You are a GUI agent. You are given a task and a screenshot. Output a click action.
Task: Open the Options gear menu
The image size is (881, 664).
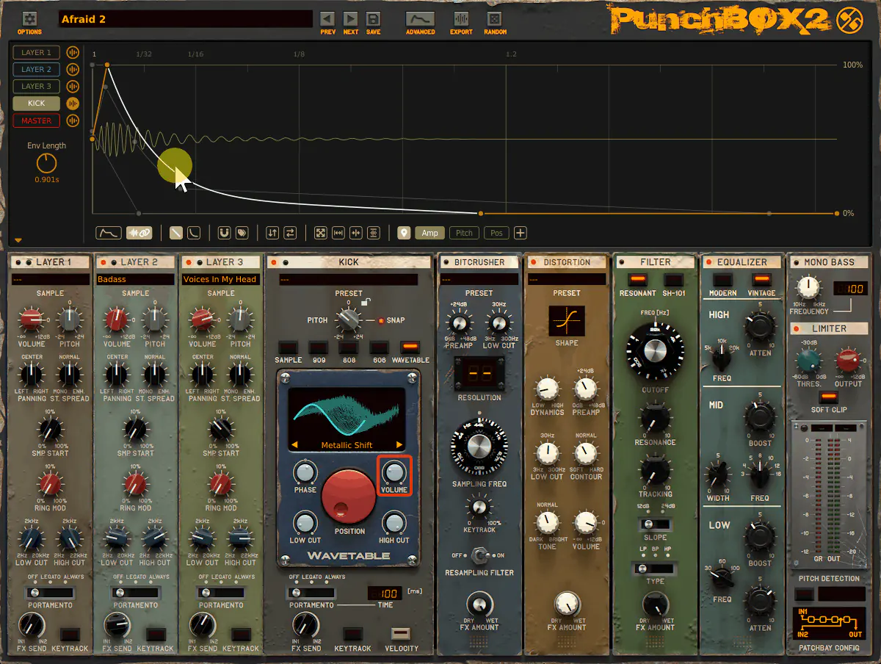(29, 19)
